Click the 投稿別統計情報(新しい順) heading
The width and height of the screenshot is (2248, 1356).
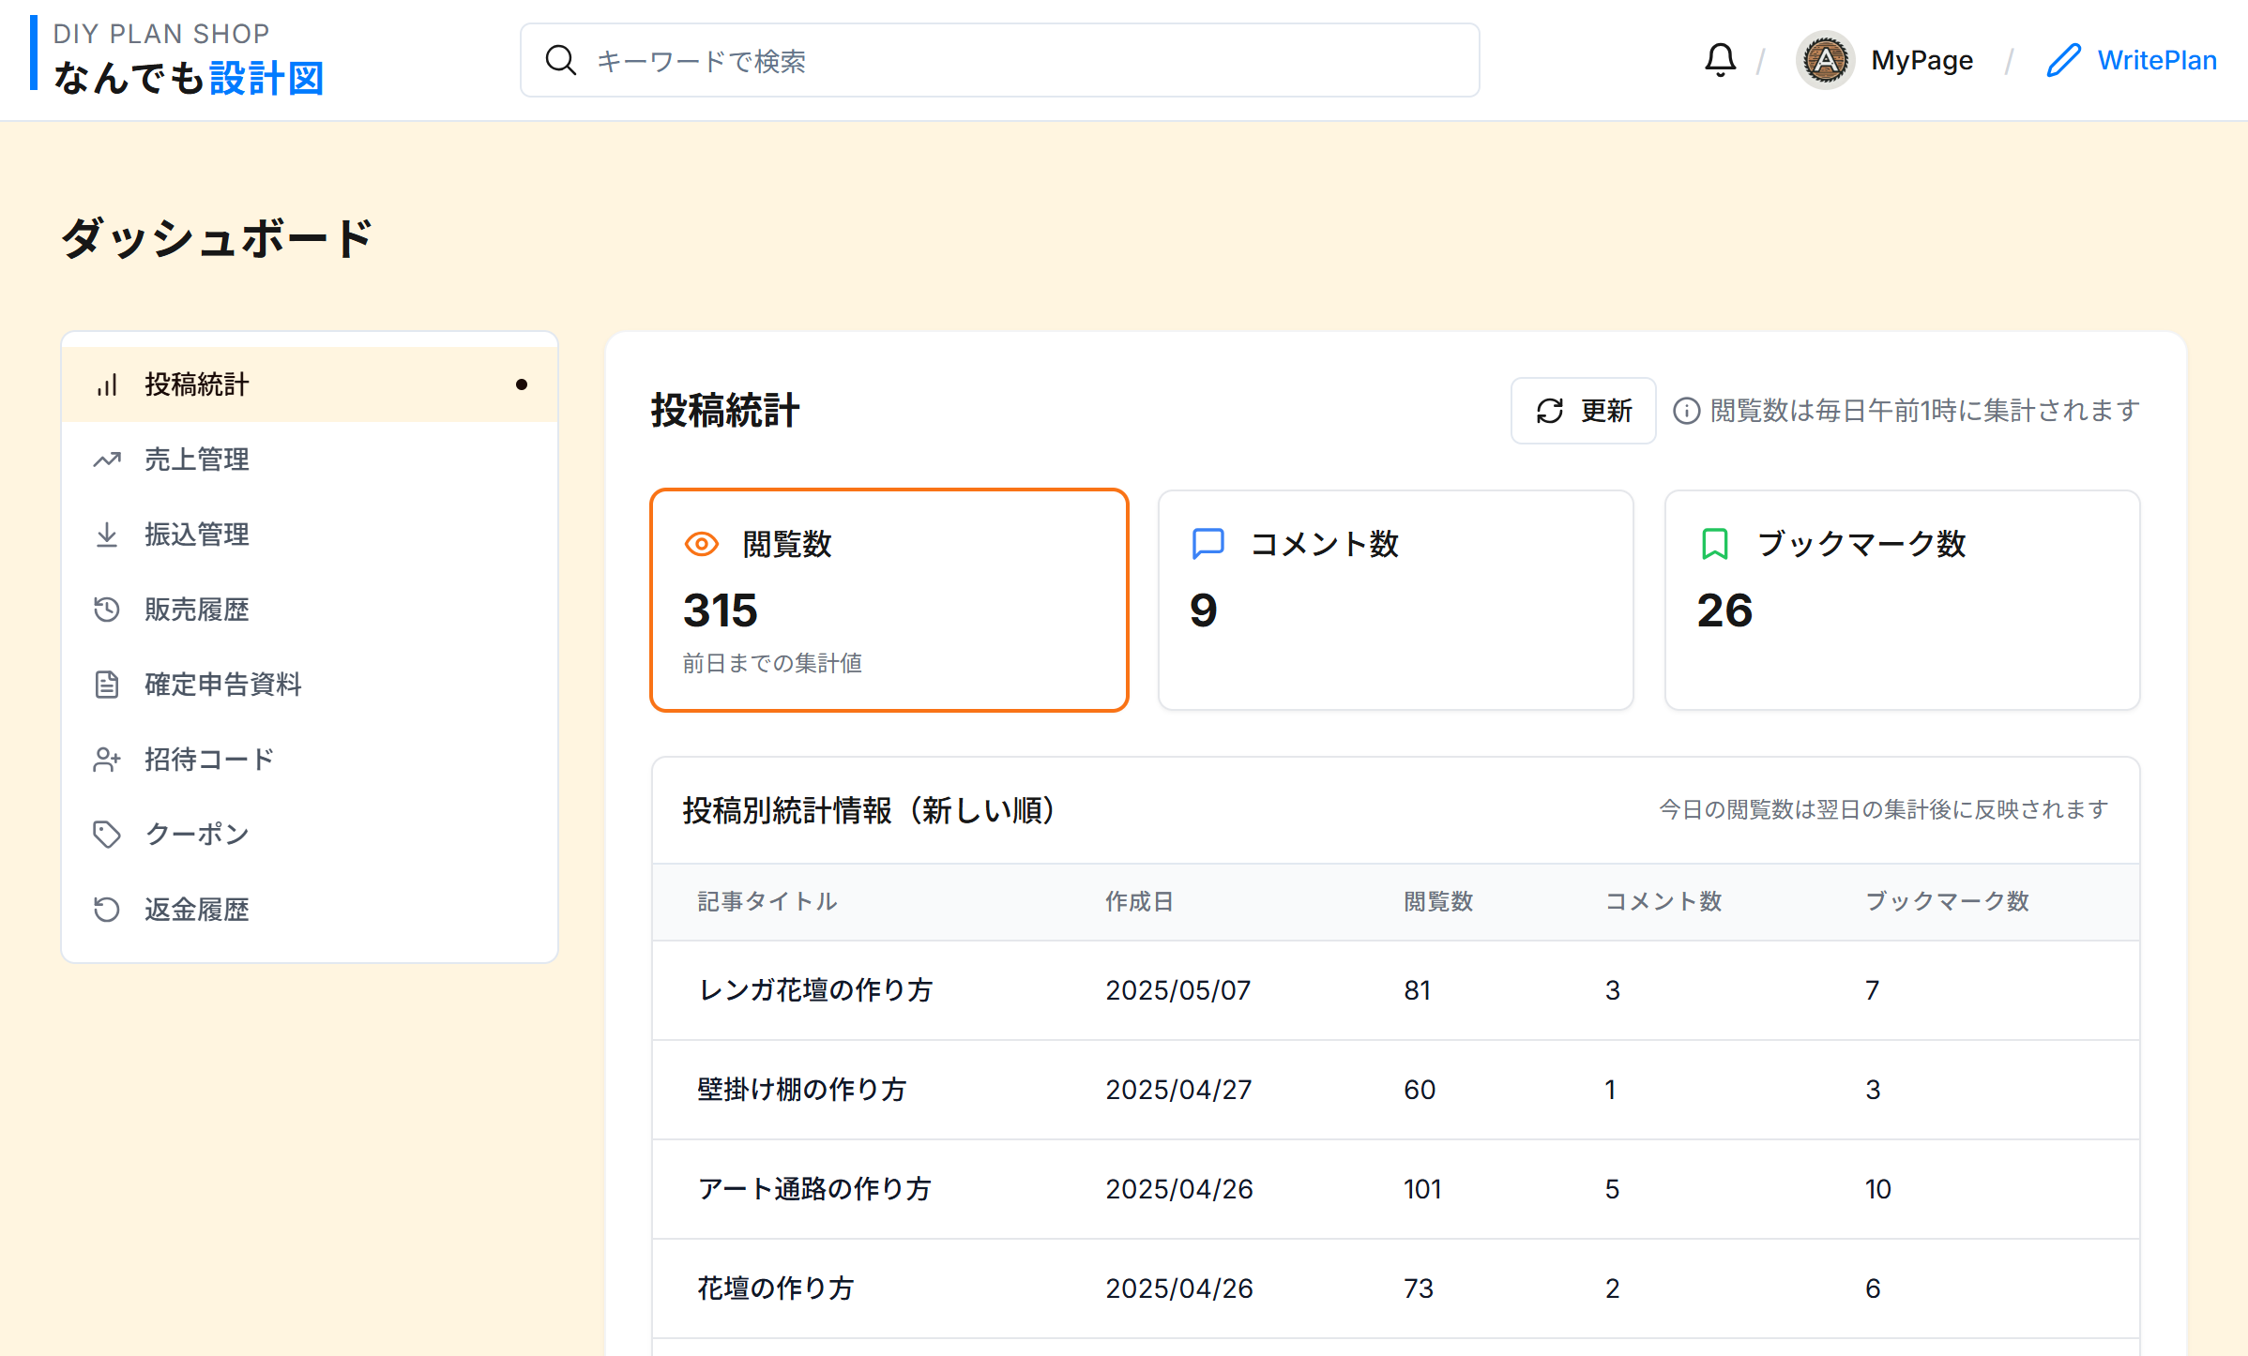[869, 810]
